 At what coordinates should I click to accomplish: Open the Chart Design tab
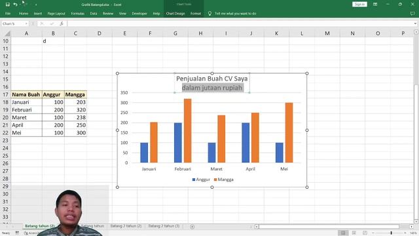(175, 13)
